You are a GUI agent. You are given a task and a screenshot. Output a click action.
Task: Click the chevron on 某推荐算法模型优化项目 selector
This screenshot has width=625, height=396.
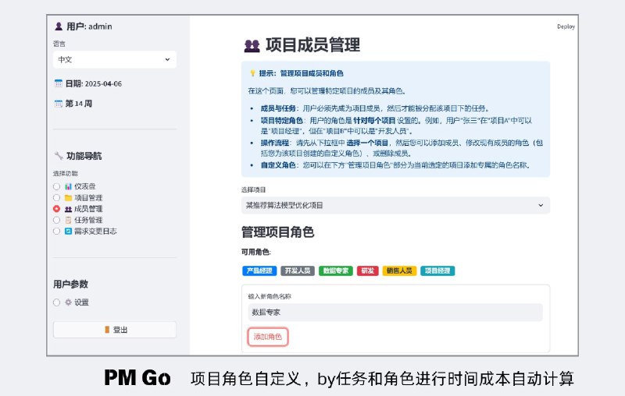pyautogui.click(x=541, y=205)
